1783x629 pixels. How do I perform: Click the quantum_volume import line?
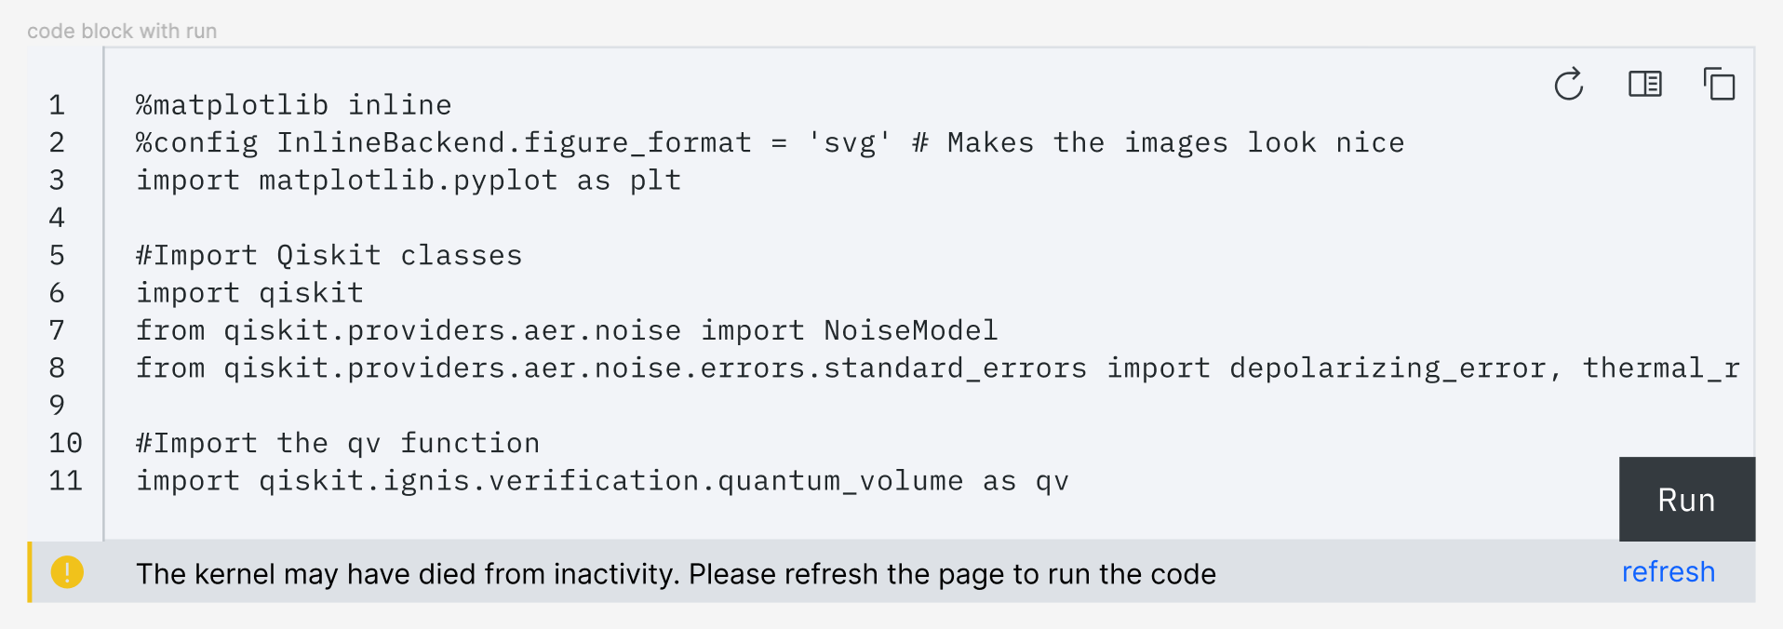(603, 480)
